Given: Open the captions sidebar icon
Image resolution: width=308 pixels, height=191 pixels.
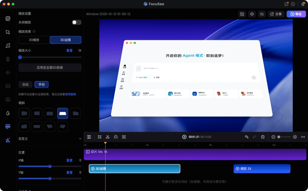Looking at the screenshot, I should coord(8,86).
